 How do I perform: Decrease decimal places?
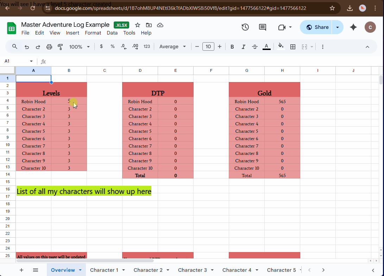coord(124,46)
